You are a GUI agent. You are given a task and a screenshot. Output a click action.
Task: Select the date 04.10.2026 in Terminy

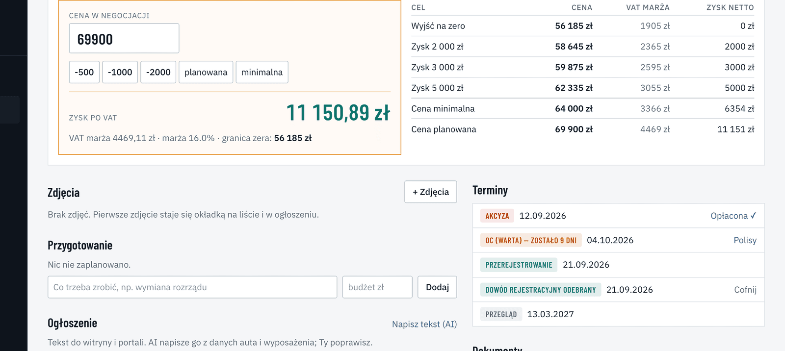click(x=610, y=240)
